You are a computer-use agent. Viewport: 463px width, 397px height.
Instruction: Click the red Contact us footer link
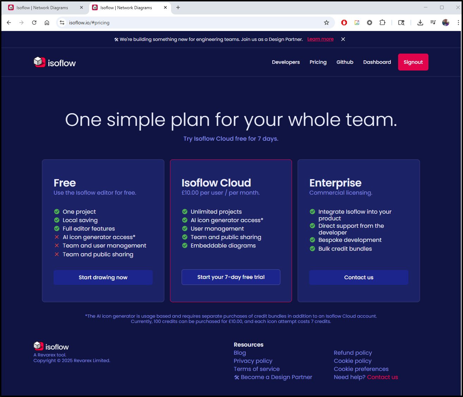coord(383,377)
